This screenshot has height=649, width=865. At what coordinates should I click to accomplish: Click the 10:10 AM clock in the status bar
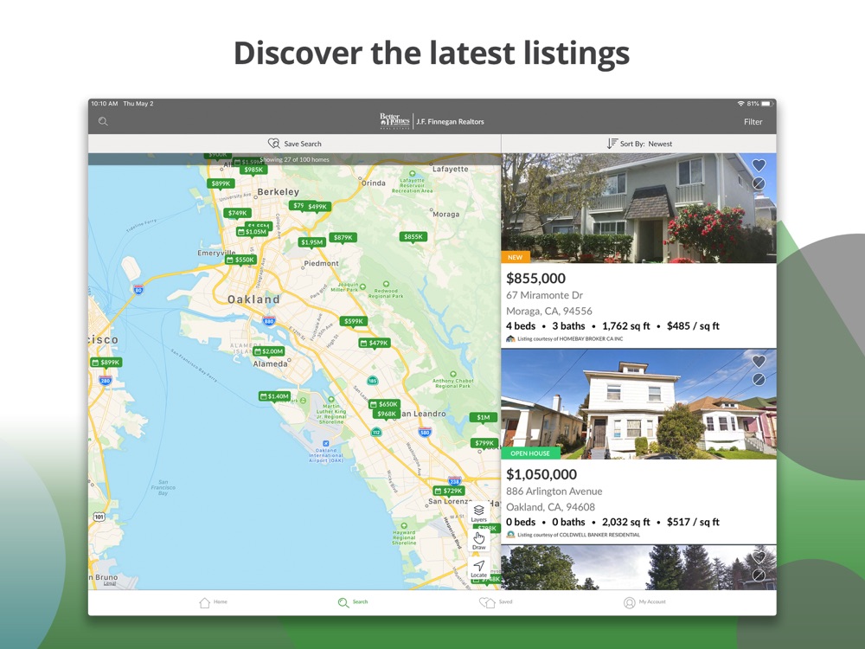point(105,104)
